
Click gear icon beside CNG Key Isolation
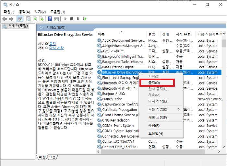[x=99, y=120]
